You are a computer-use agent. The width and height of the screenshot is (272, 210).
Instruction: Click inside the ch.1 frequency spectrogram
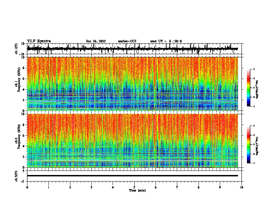coord(132,84)
